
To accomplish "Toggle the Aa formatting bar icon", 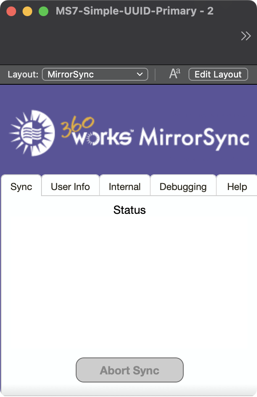I will pos(174,74).
